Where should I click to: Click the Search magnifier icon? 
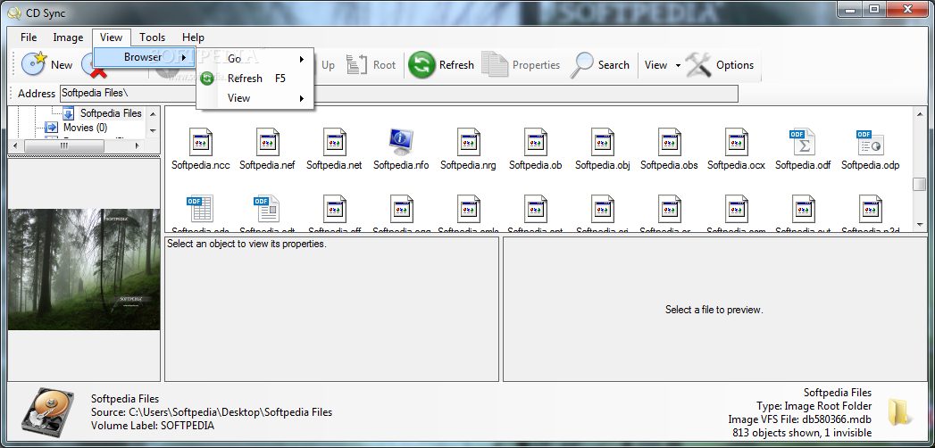[581, 65]
